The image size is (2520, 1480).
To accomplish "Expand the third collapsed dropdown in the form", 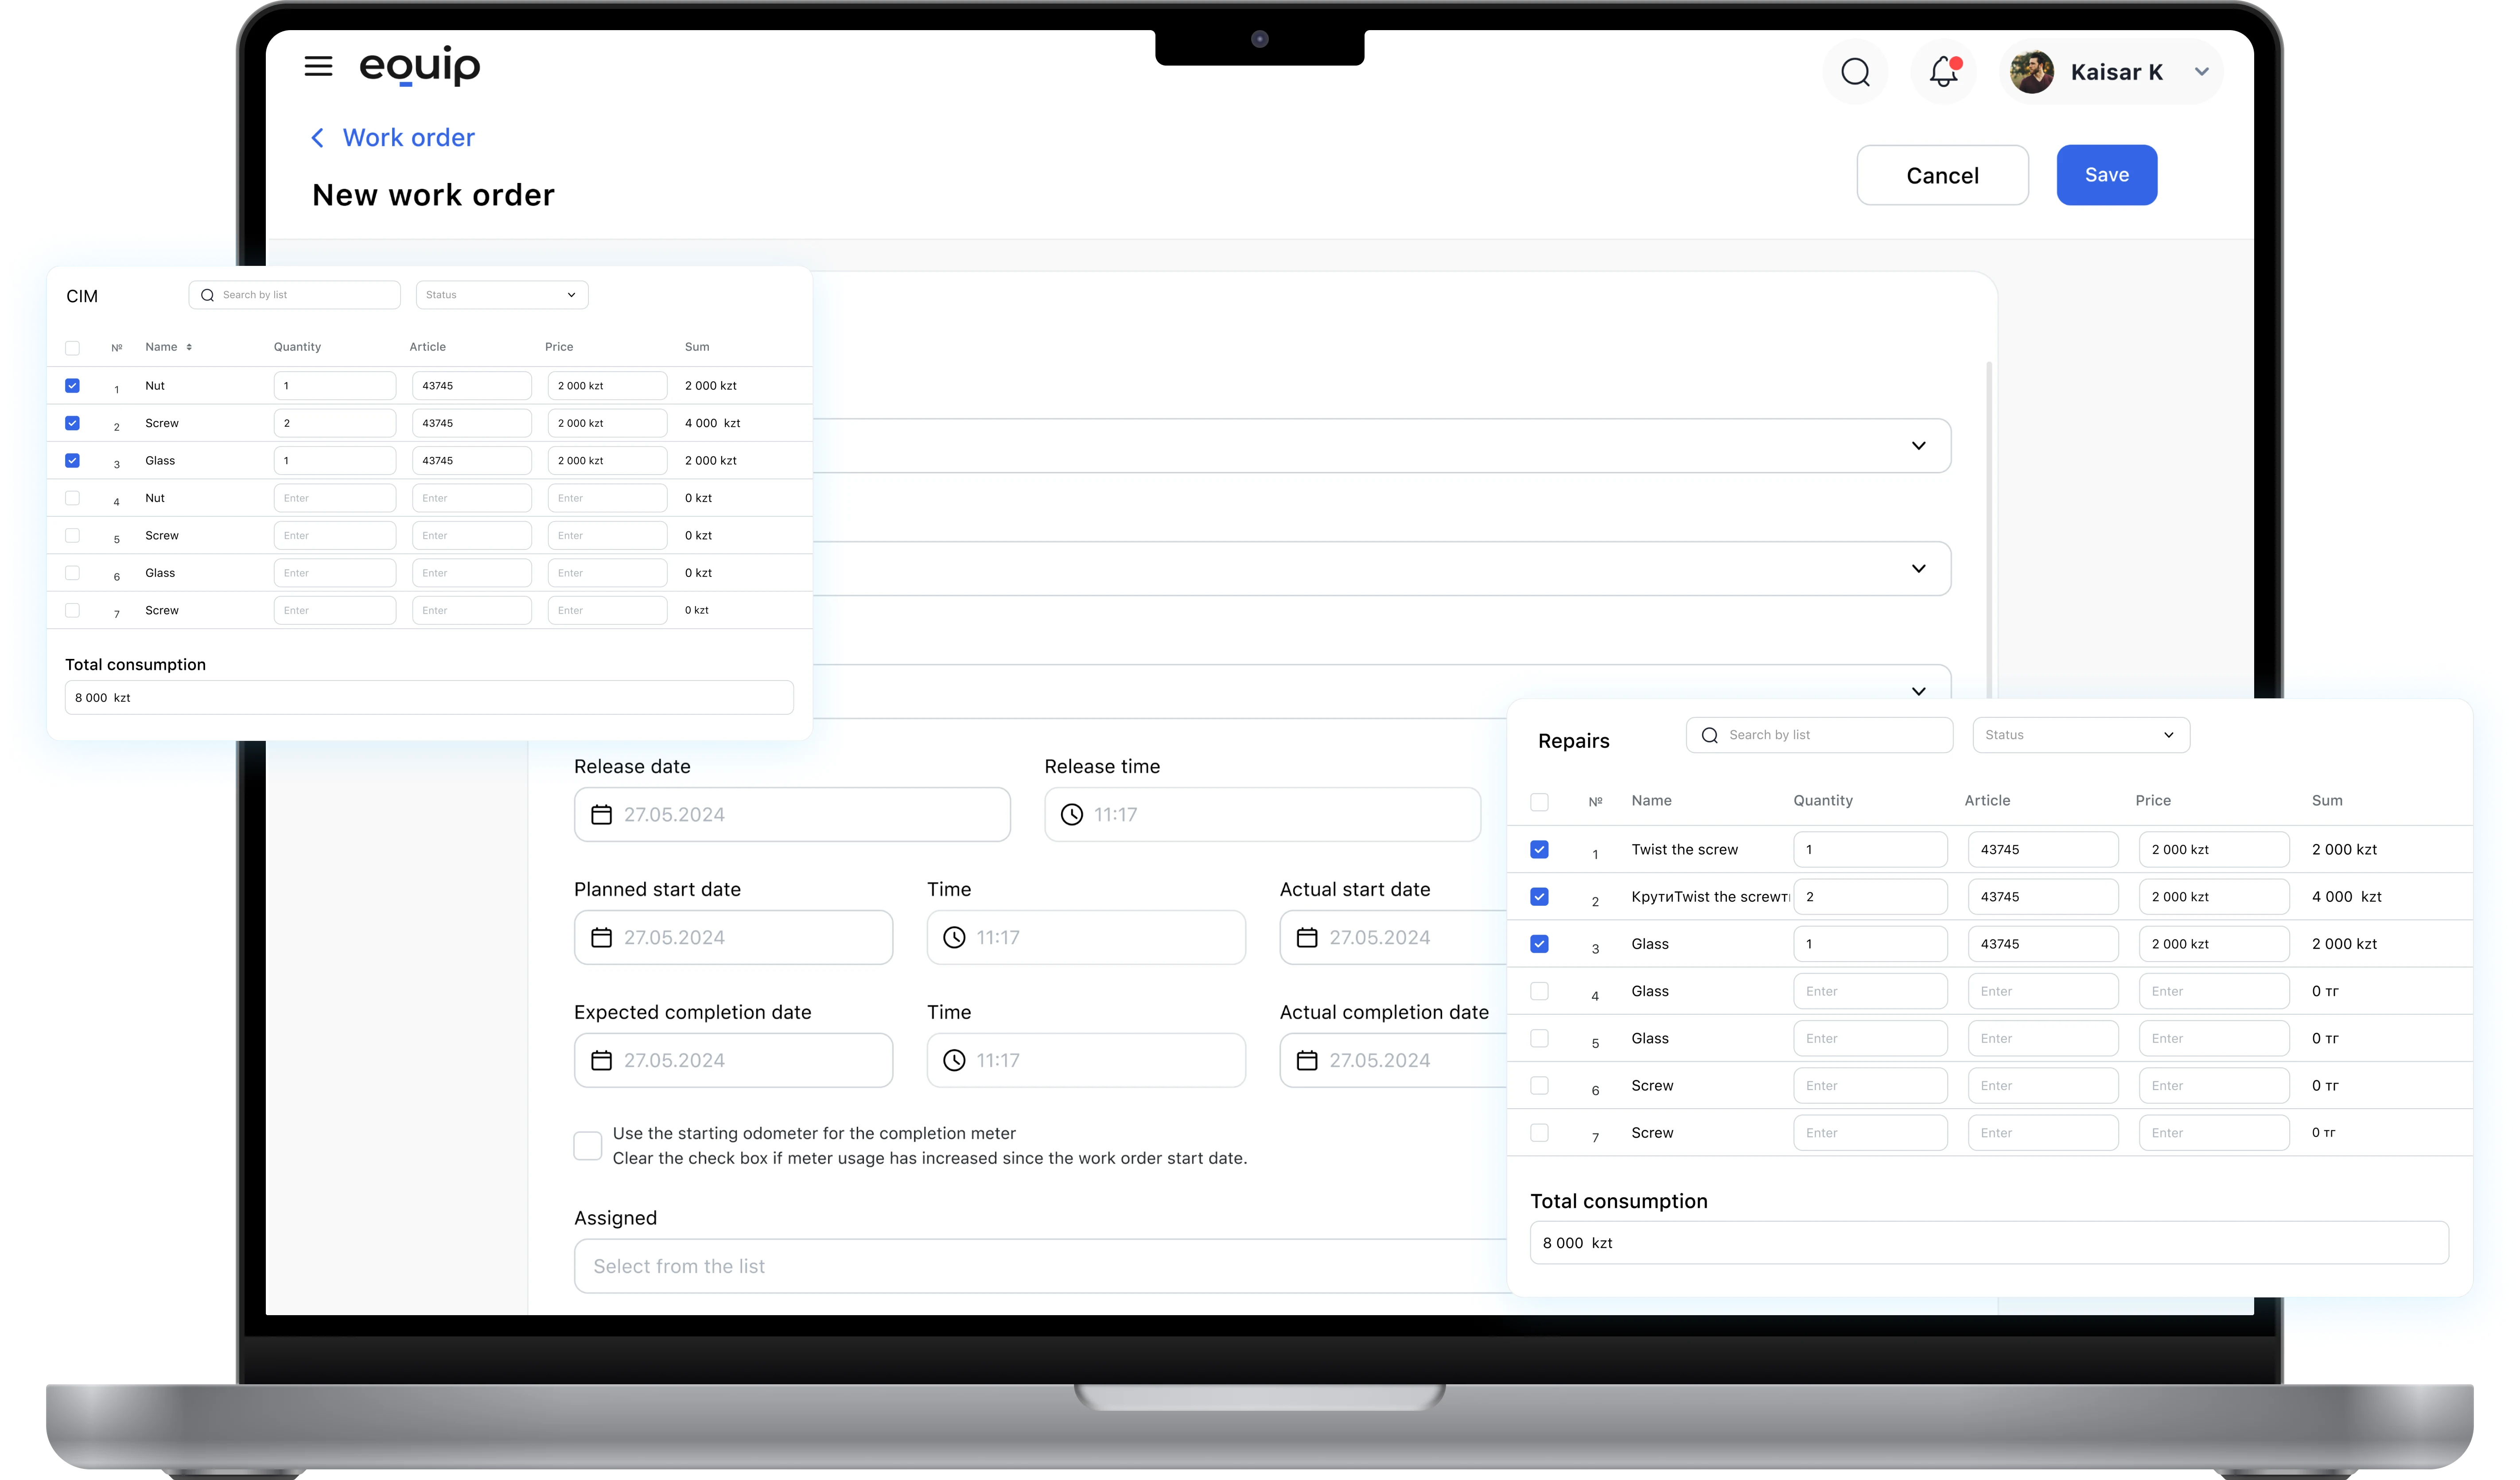I will (1918, 691).
